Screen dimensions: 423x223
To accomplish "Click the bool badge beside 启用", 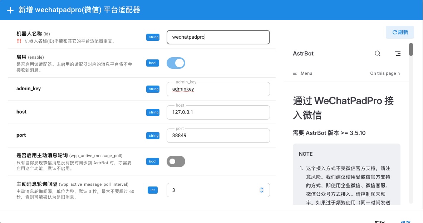I will point(152,63).
